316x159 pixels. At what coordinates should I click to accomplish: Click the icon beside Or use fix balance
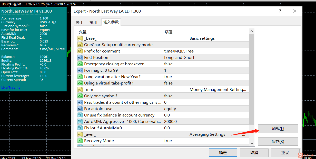pos(80,115)
